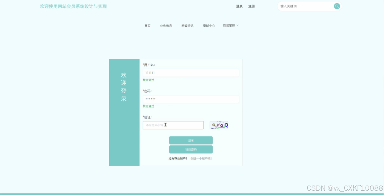Click the 登录 link in header
Screen dimensions: 384x195
[239, 6]
